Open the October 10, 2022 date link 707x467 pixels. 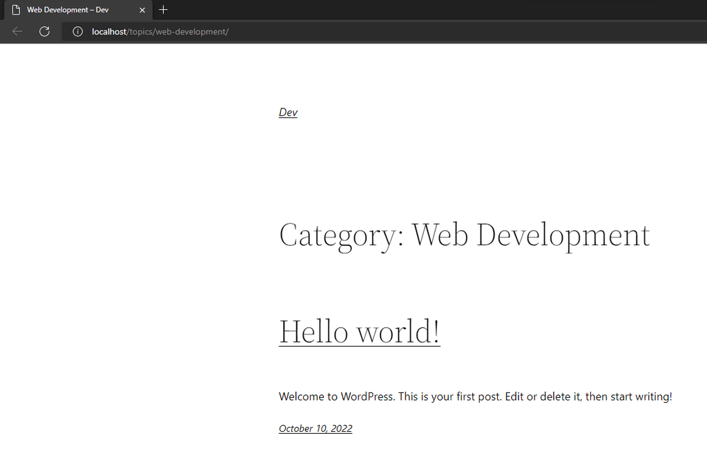315,428
